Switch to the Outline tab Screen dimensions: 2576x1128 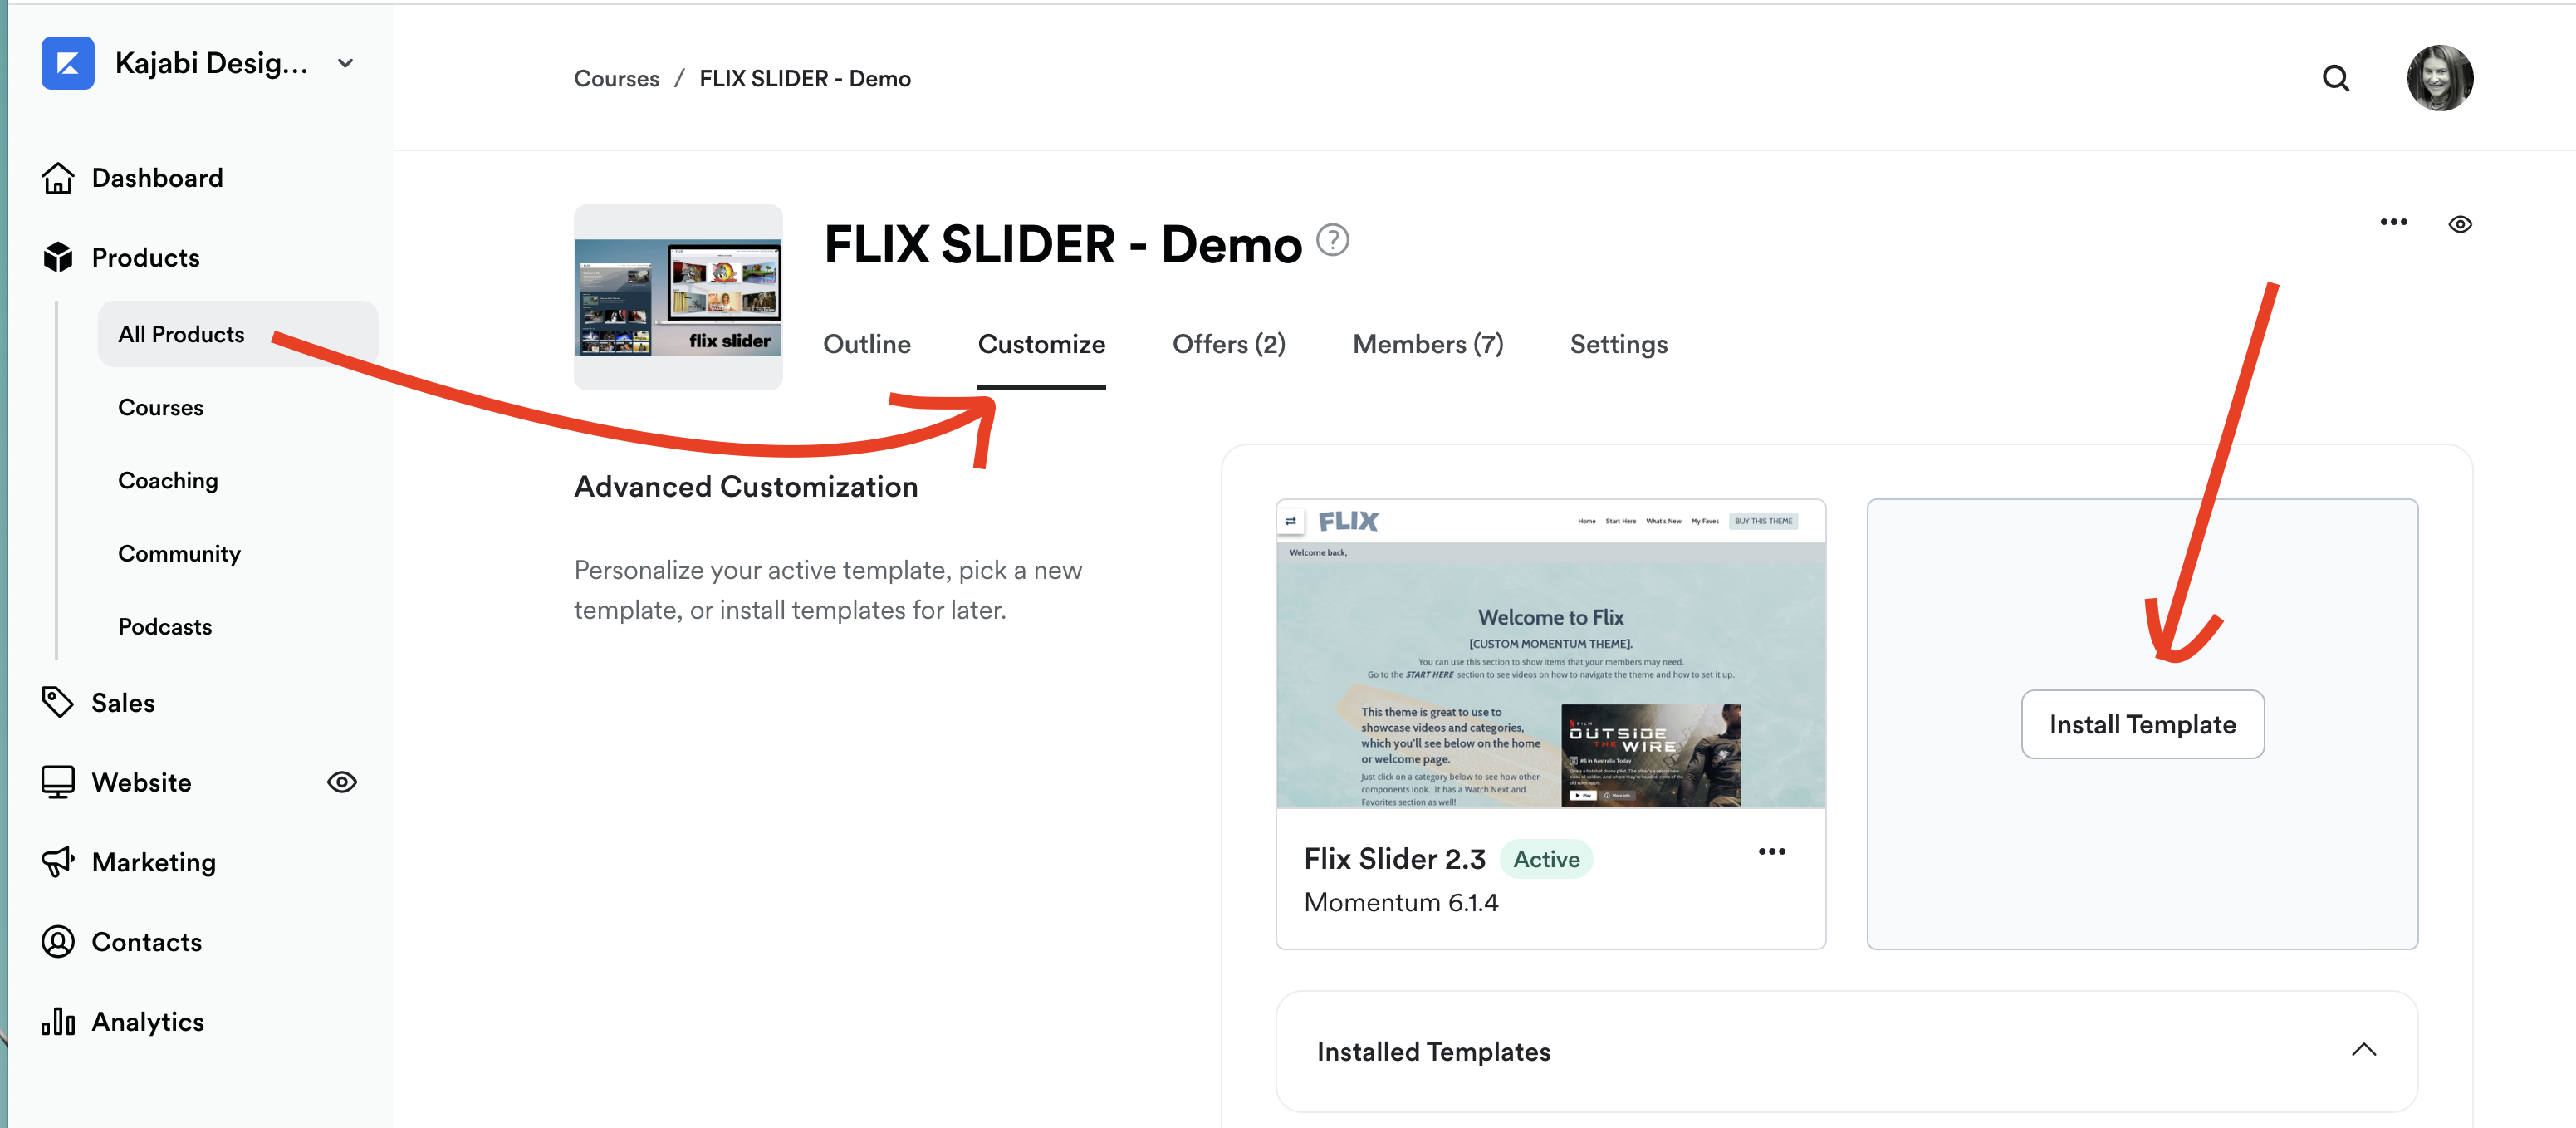point(866,344)
